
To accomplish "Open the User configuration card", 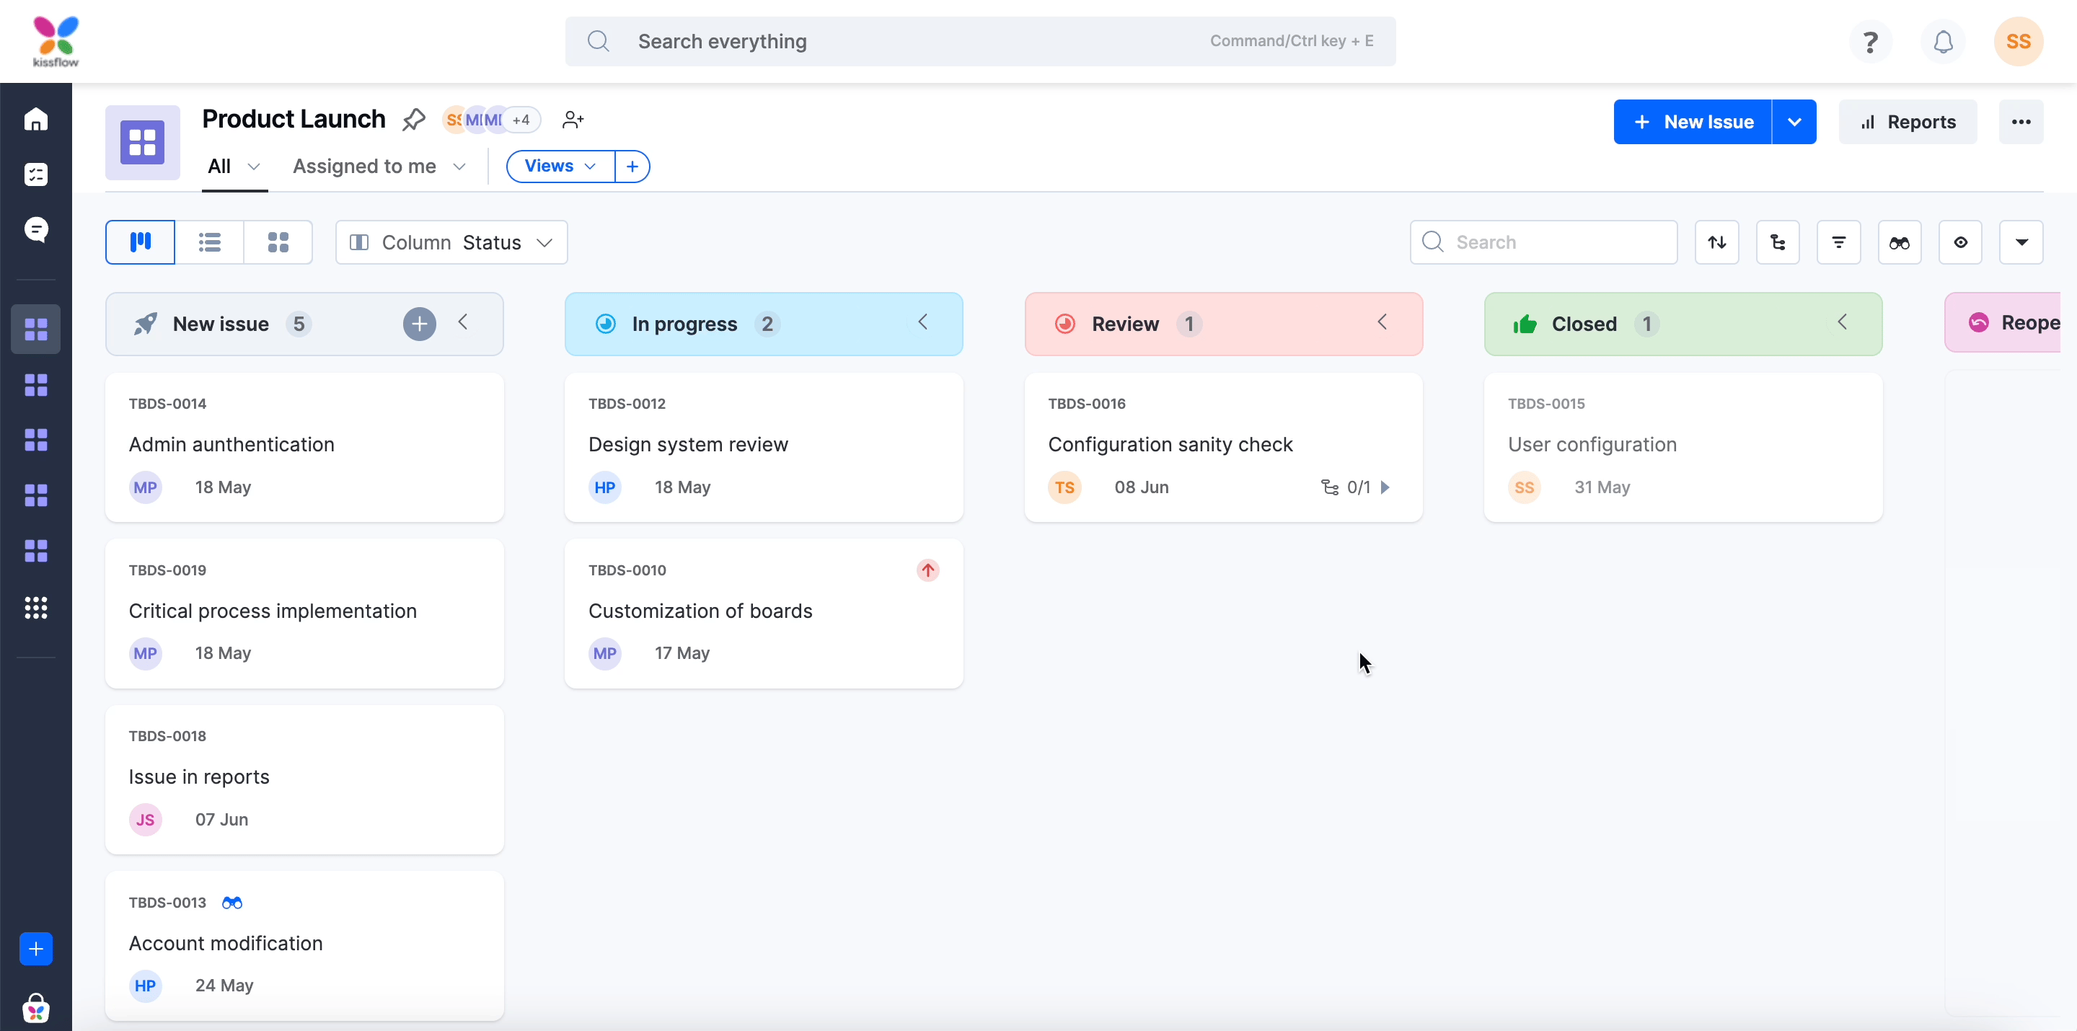I will point(1683,448).
